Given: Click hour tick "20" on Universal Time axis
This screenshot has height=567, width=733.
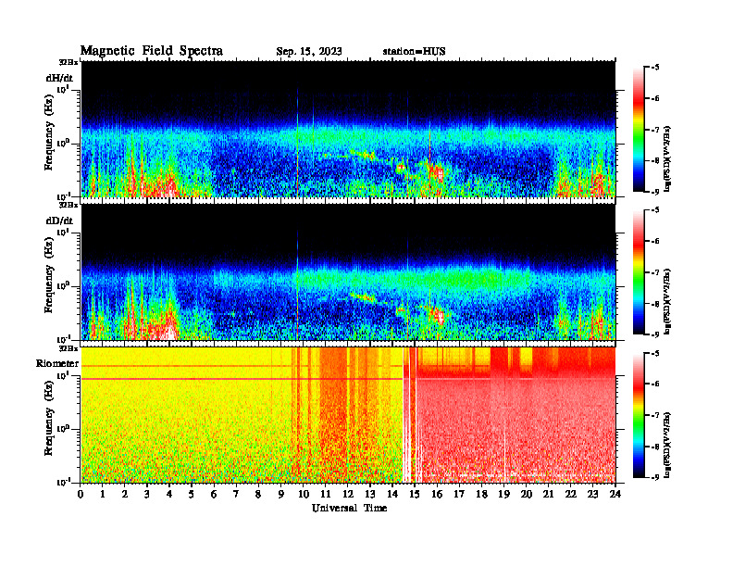Looking at the screenshot, I should (x=526, y=494).
